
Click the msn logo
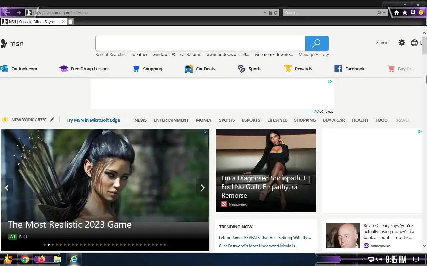[x=12, y=43]
